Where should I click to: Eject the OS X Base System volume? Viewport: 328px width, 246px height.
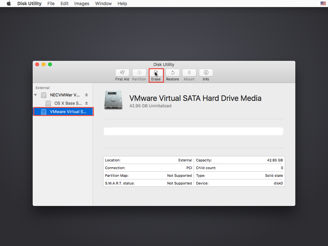coord(86,103)
